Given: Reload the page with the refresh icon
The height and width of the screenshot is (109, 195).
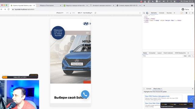Looking at the screenshot, I should point(9,9).
